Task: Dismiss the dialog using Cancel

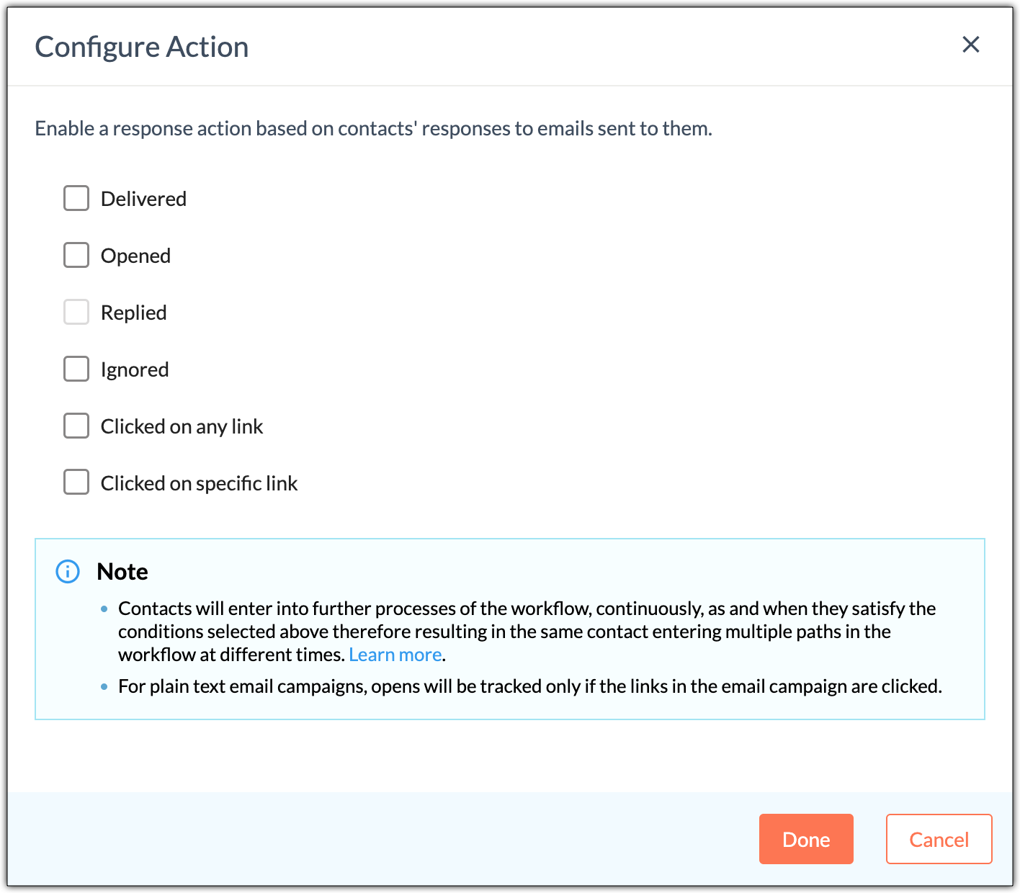Action: tap(939, 839)
